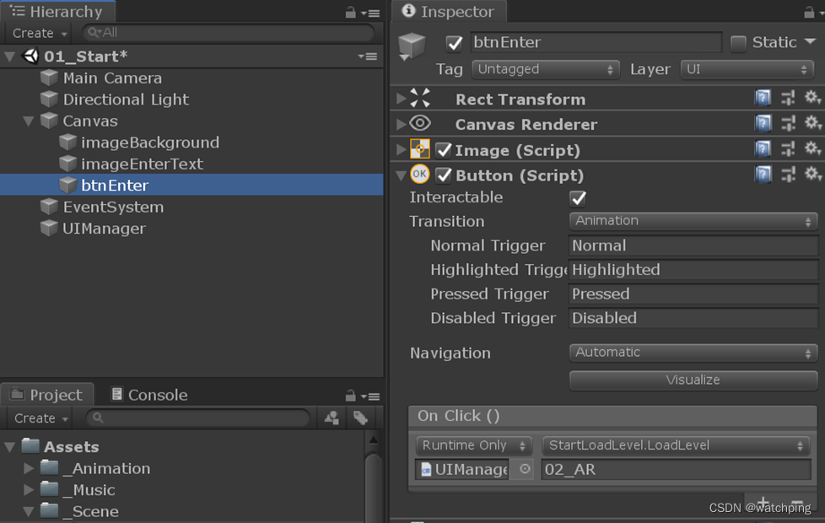The image size is (825, 523).
Task: Expand the _Music folder
Action: coord(29,489)
